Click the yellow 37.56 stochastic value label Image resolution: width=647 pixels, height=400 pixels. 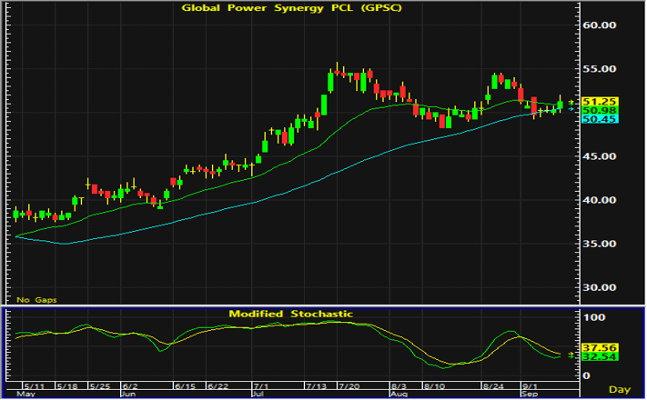pyautogui.click(x=600, y=347)
